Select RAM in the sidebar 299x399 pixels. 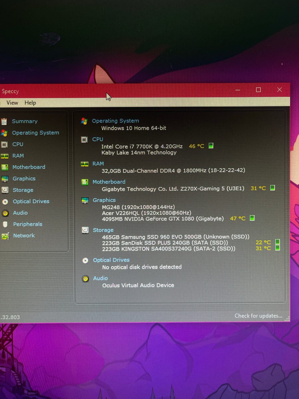click(x=18, y=156)
